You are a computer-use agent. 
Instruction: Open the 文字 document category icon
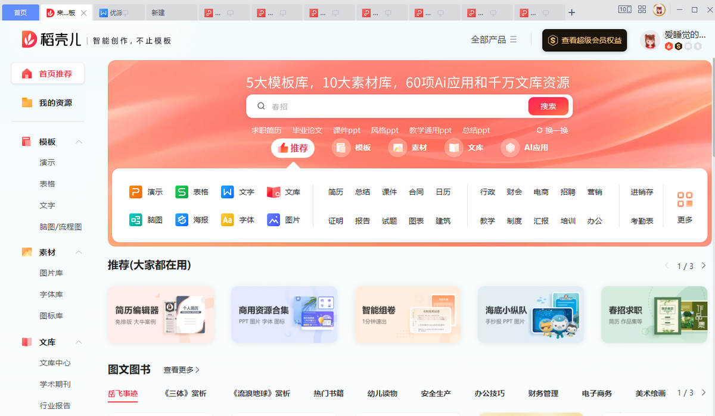point(228,192)
